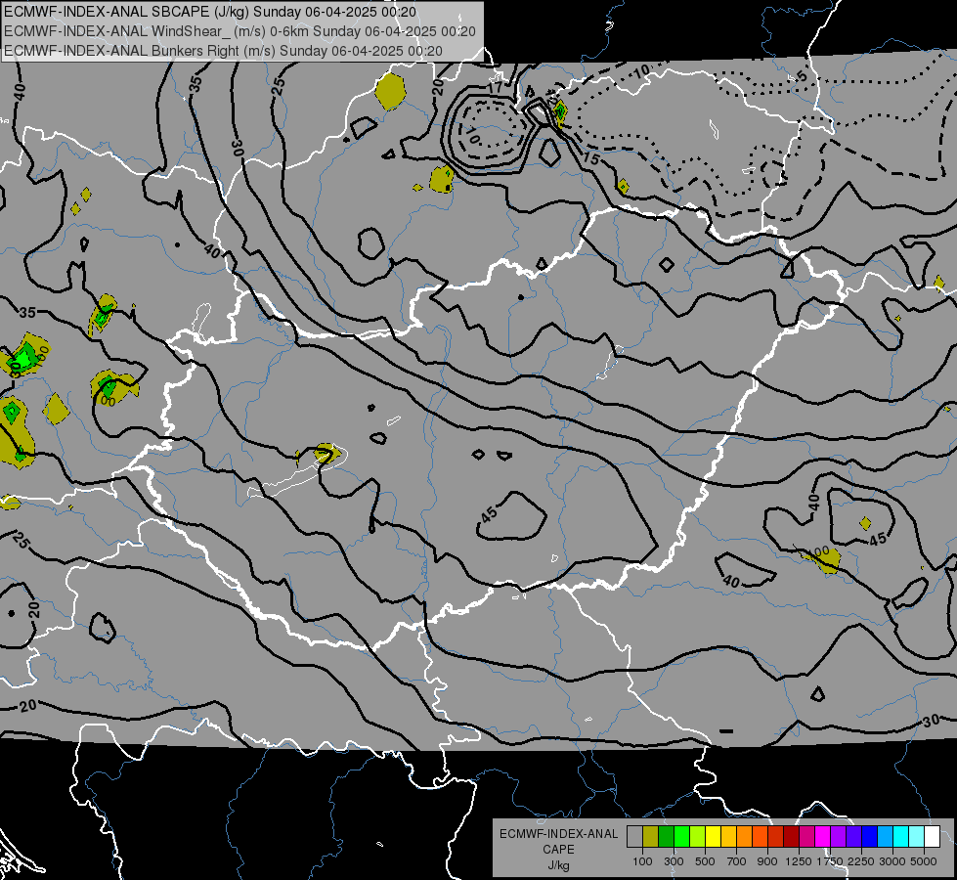Click the legend's 1750 scale label
957x880 pixels.
[830, 861]
